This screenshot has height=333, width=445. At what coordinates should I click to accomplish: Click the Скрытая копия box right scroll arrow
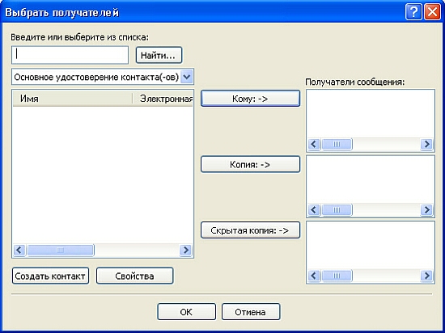coord(426,276)
